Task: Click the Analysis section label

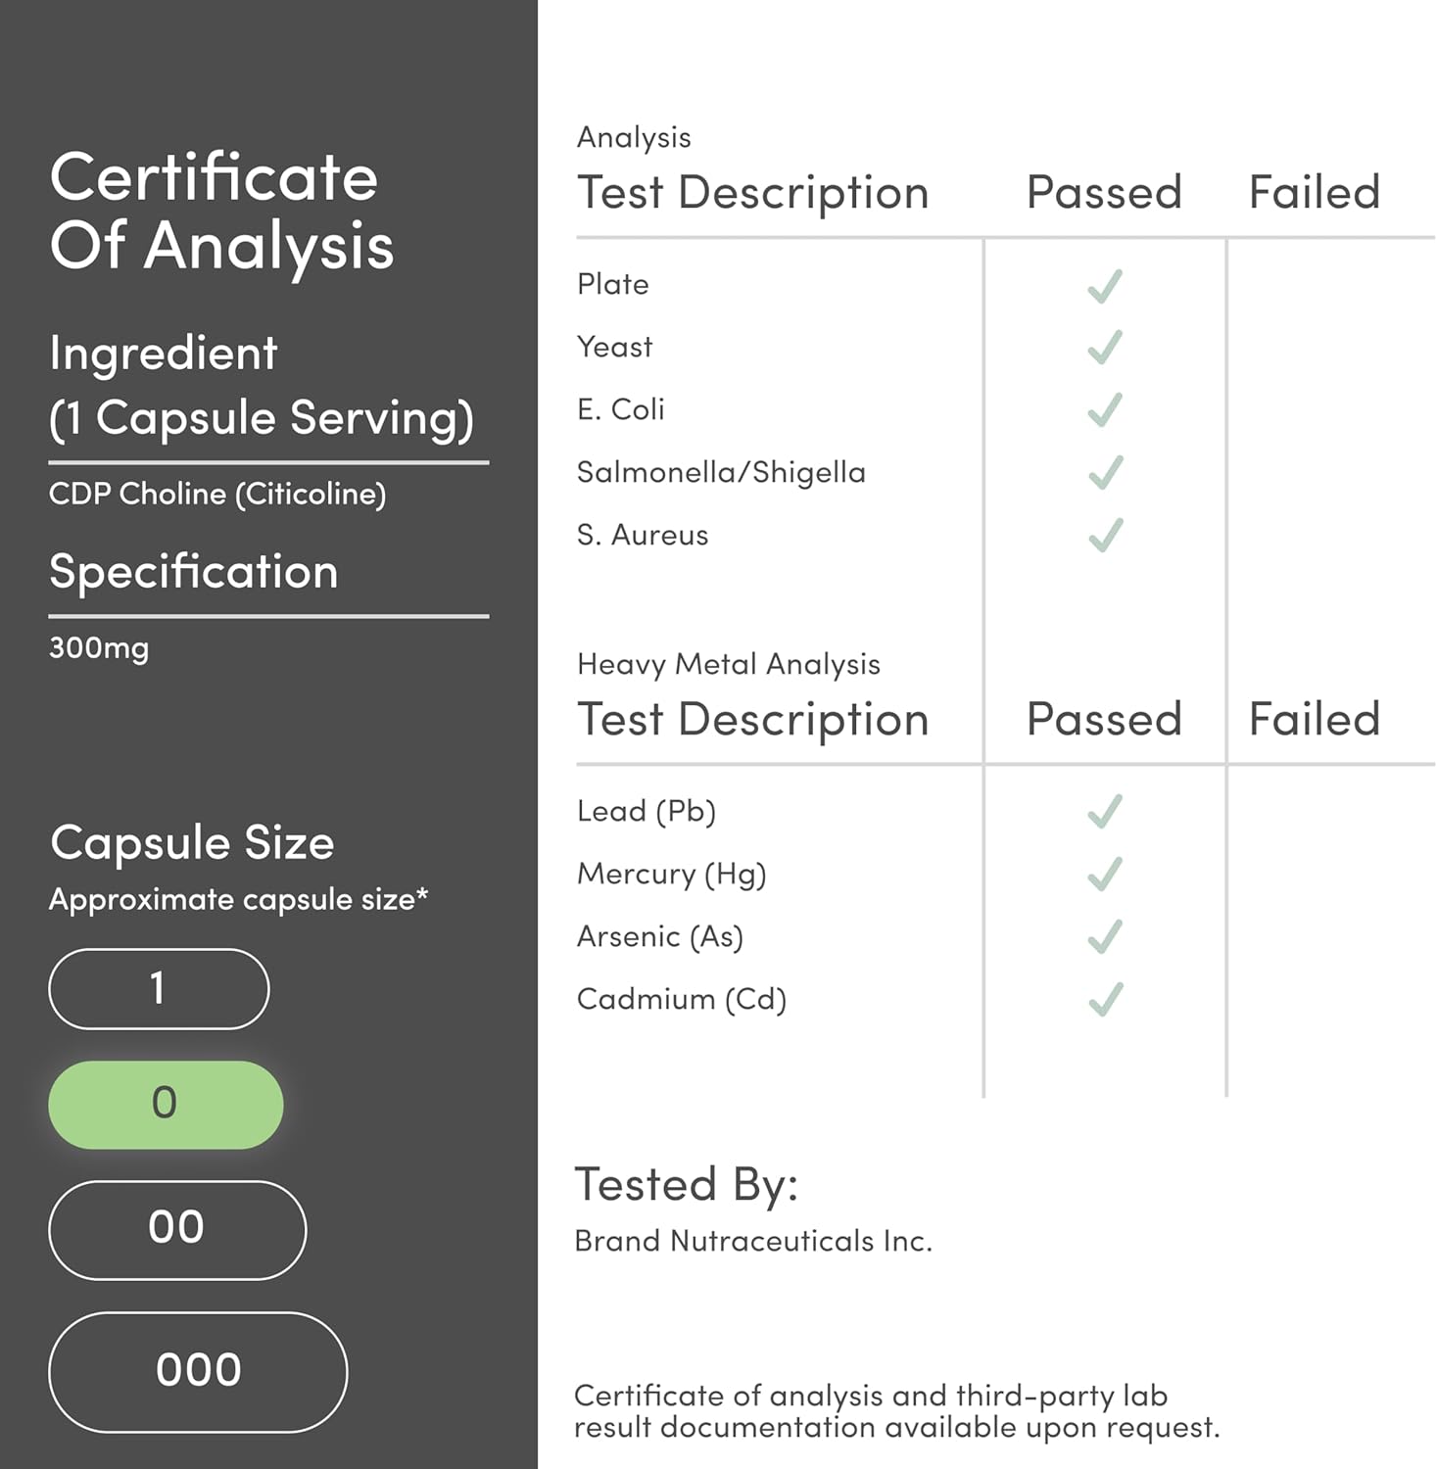Action: (x=634, y=137)
